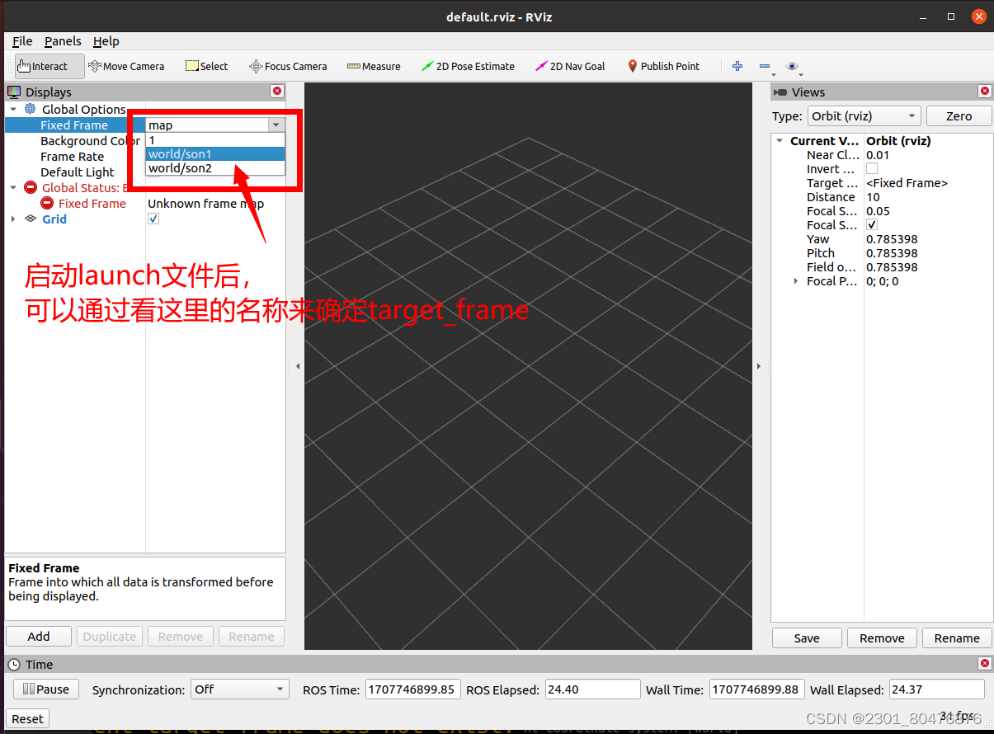
Task: Click the Zero button in Views panel
Action: [959, 115]
